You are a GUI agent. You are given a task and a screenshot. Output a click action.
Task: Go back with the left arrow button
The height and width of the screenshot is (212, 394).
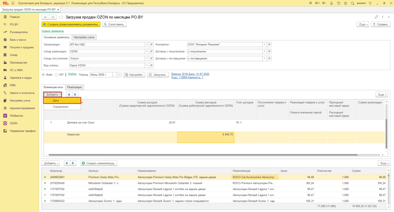point(45,17)
